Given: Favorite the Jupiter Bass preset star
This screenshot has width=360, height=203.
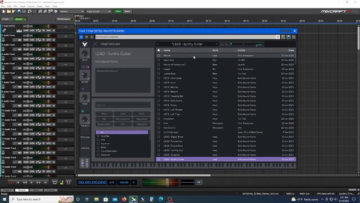Looking at the screenshot, I should click(159, 74).
